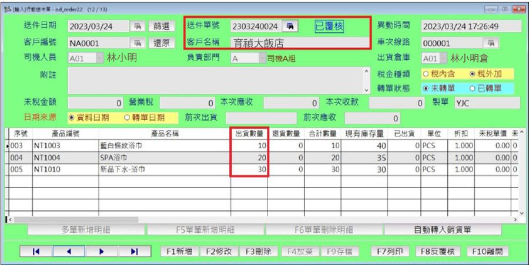Image resolution: width=529 pixels, height=265 pixels.
Task: Click stock quantity 35 cell
Action: point(364,158)
